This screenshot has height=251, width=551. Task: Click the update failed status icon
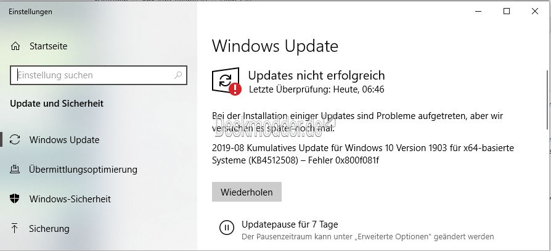(226, 81)
